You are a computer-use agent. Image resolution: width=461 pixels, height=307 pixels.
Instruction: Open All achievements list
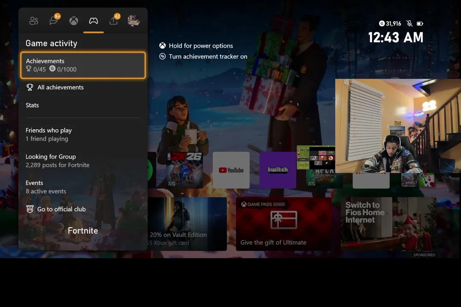(x=83, y=87)
